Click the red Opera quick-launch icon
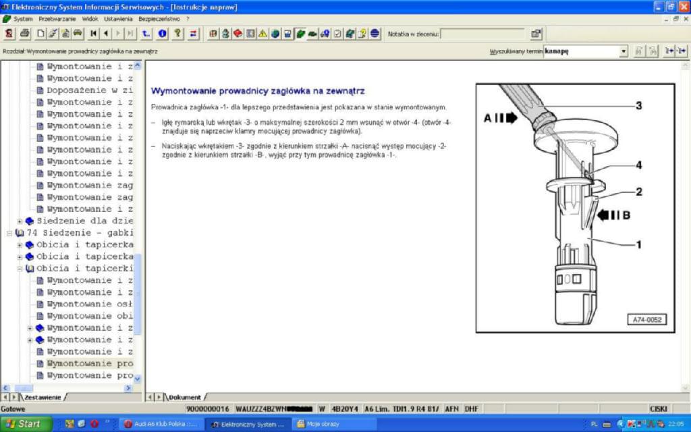 tap(94, 424)
